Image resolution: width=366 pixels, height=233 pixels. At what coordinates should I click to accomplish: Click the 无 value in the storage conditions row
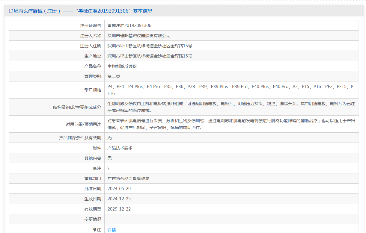point(109,138)
